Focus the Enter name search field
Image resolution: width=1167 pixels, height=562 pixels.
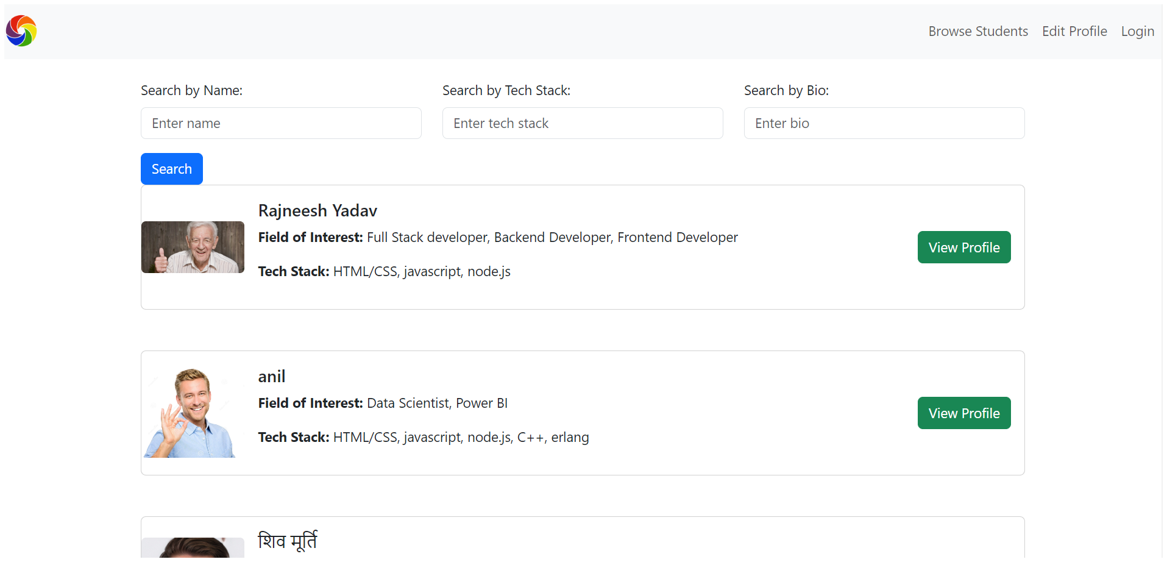coord(281,123)
